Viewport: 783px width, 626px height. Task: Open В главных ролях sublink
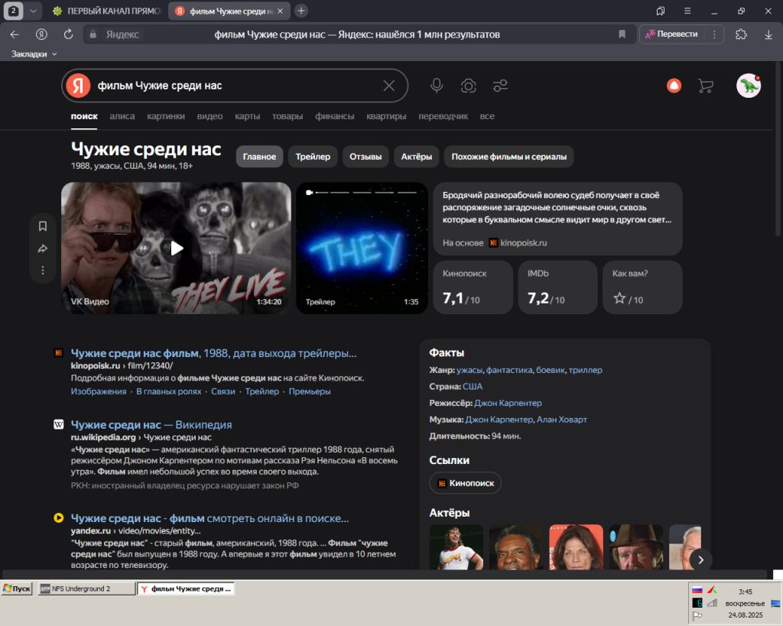169,391
